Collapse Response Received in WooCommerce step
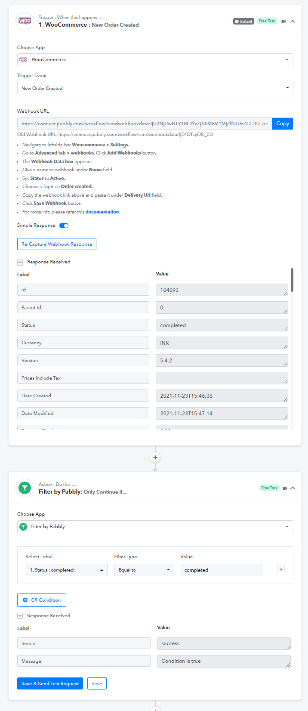 coord(20,262)
